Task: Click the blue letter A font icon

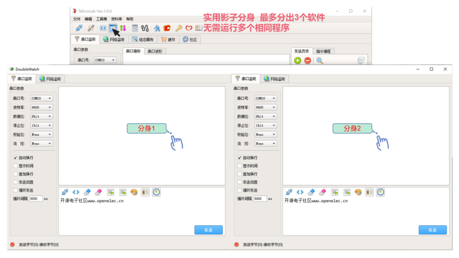Action: coord(157,28)
